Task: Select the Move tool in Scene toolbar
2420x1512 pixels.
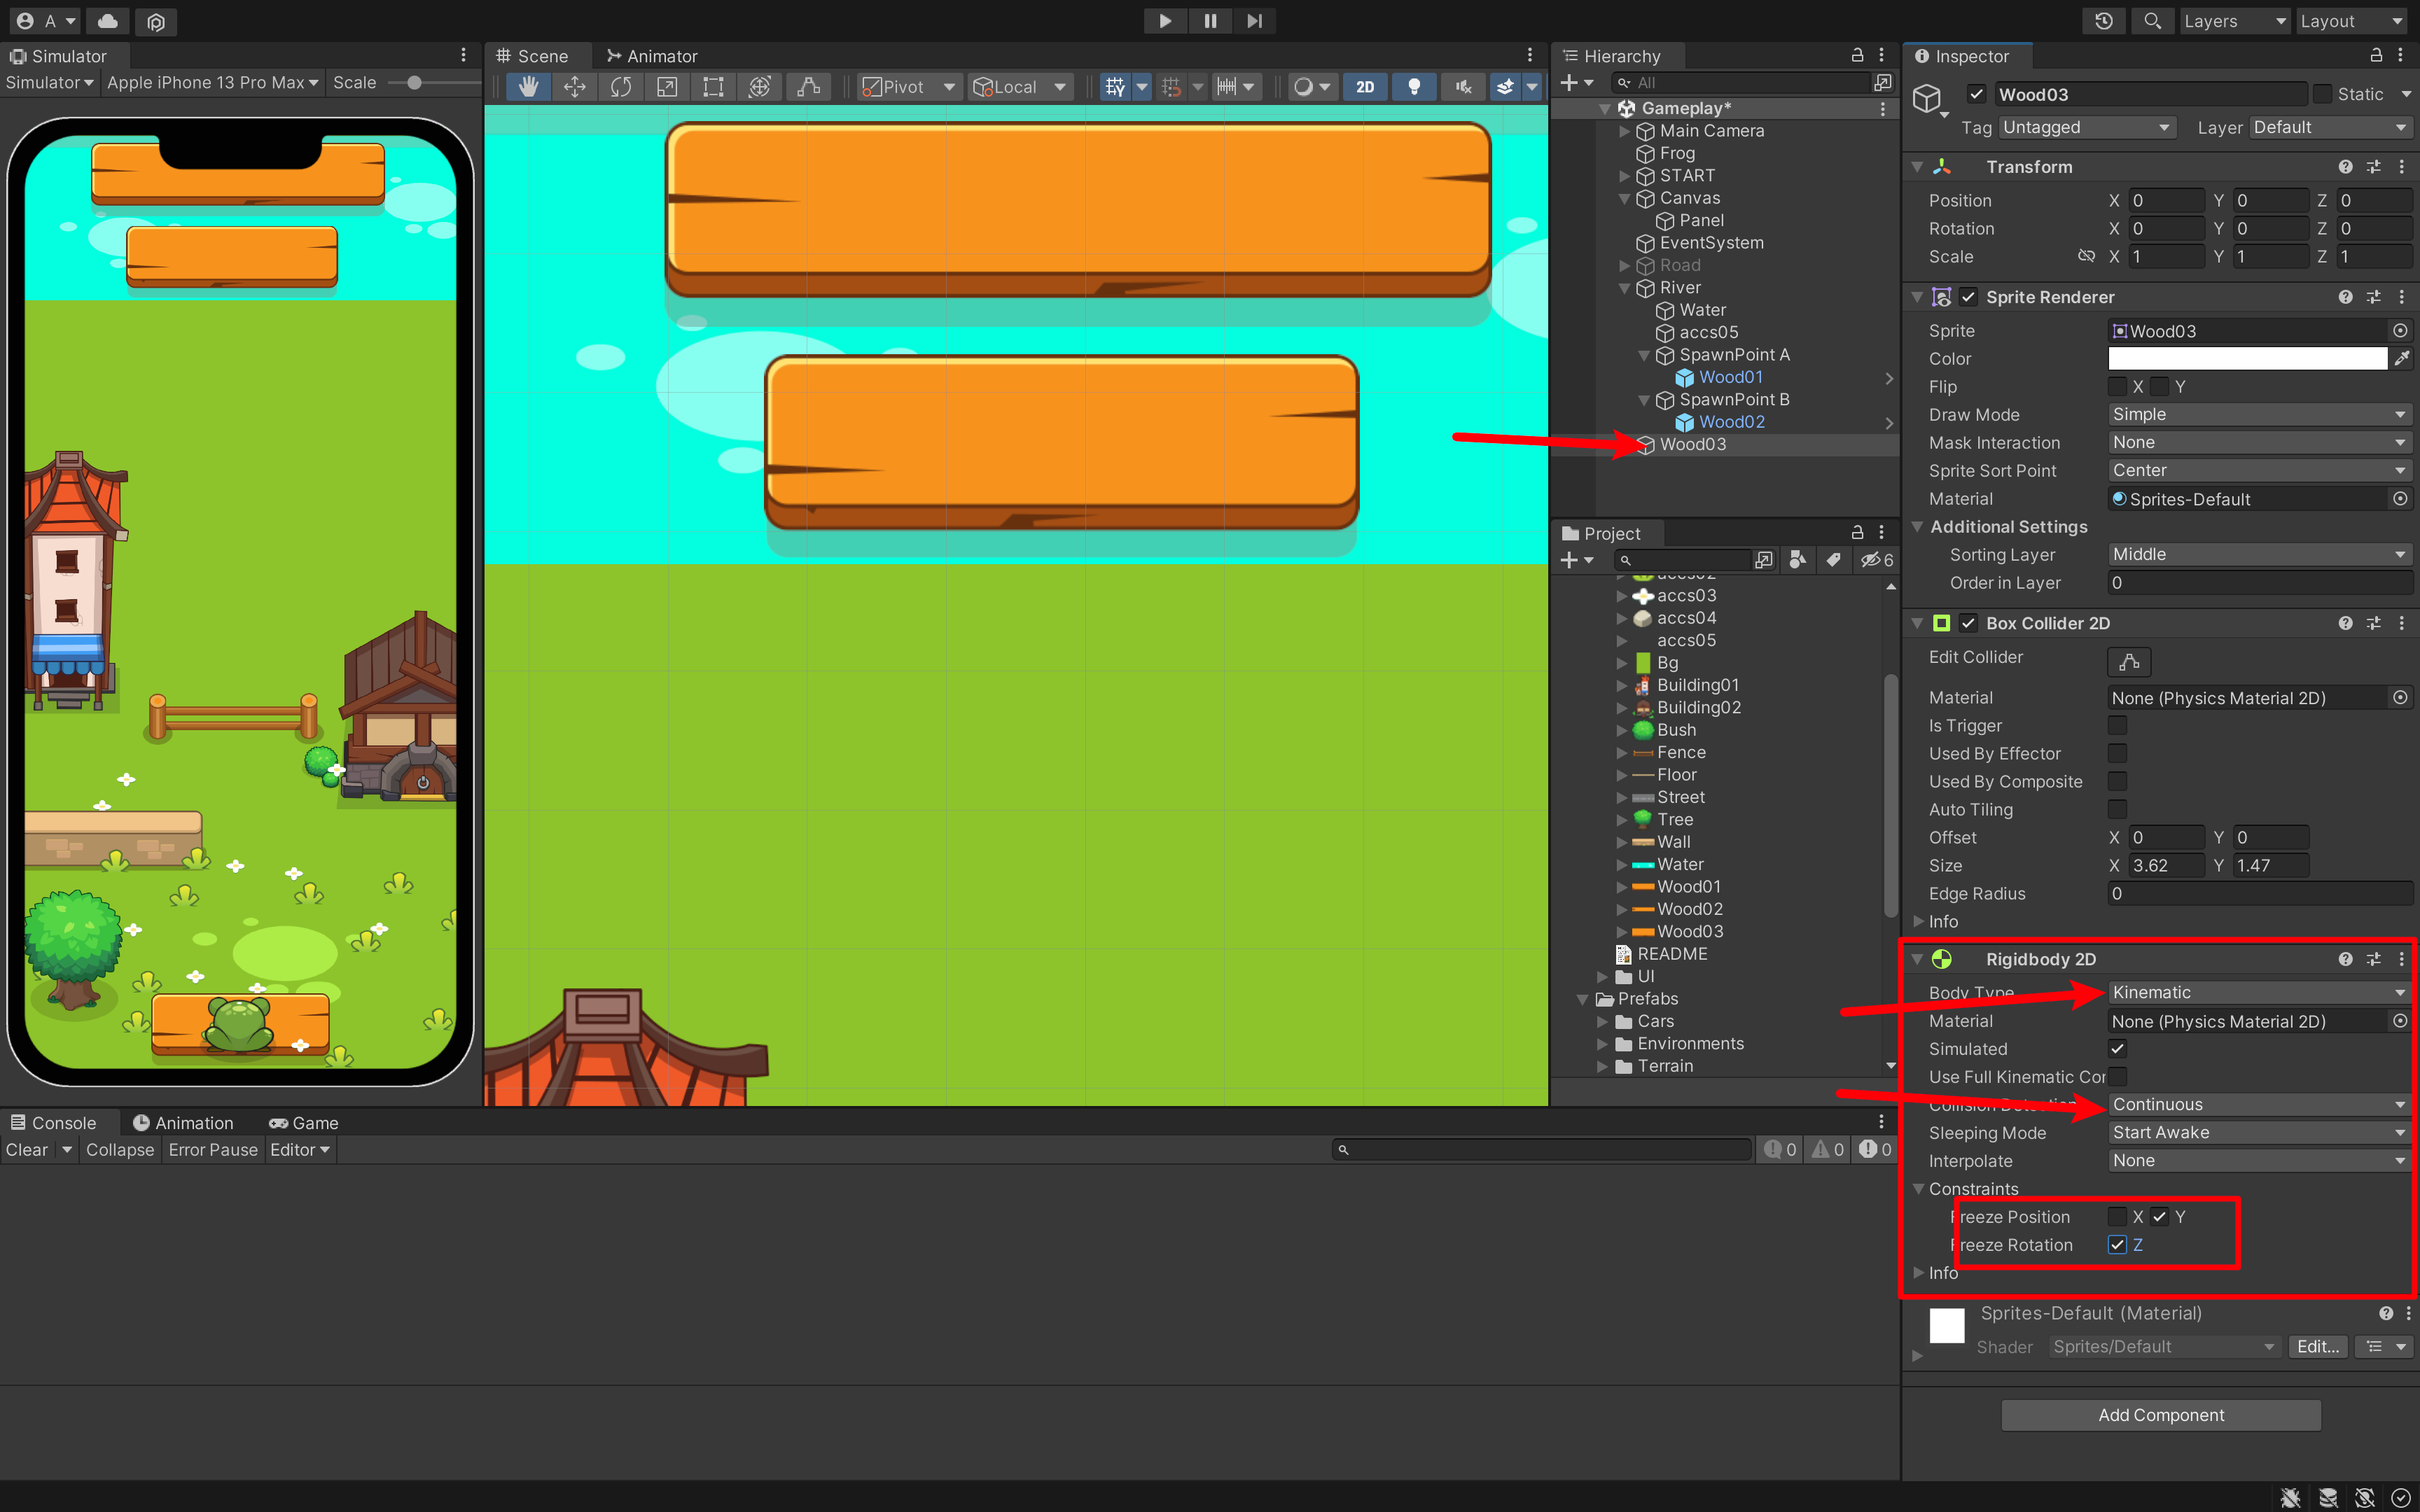Action: pos(574,87)
